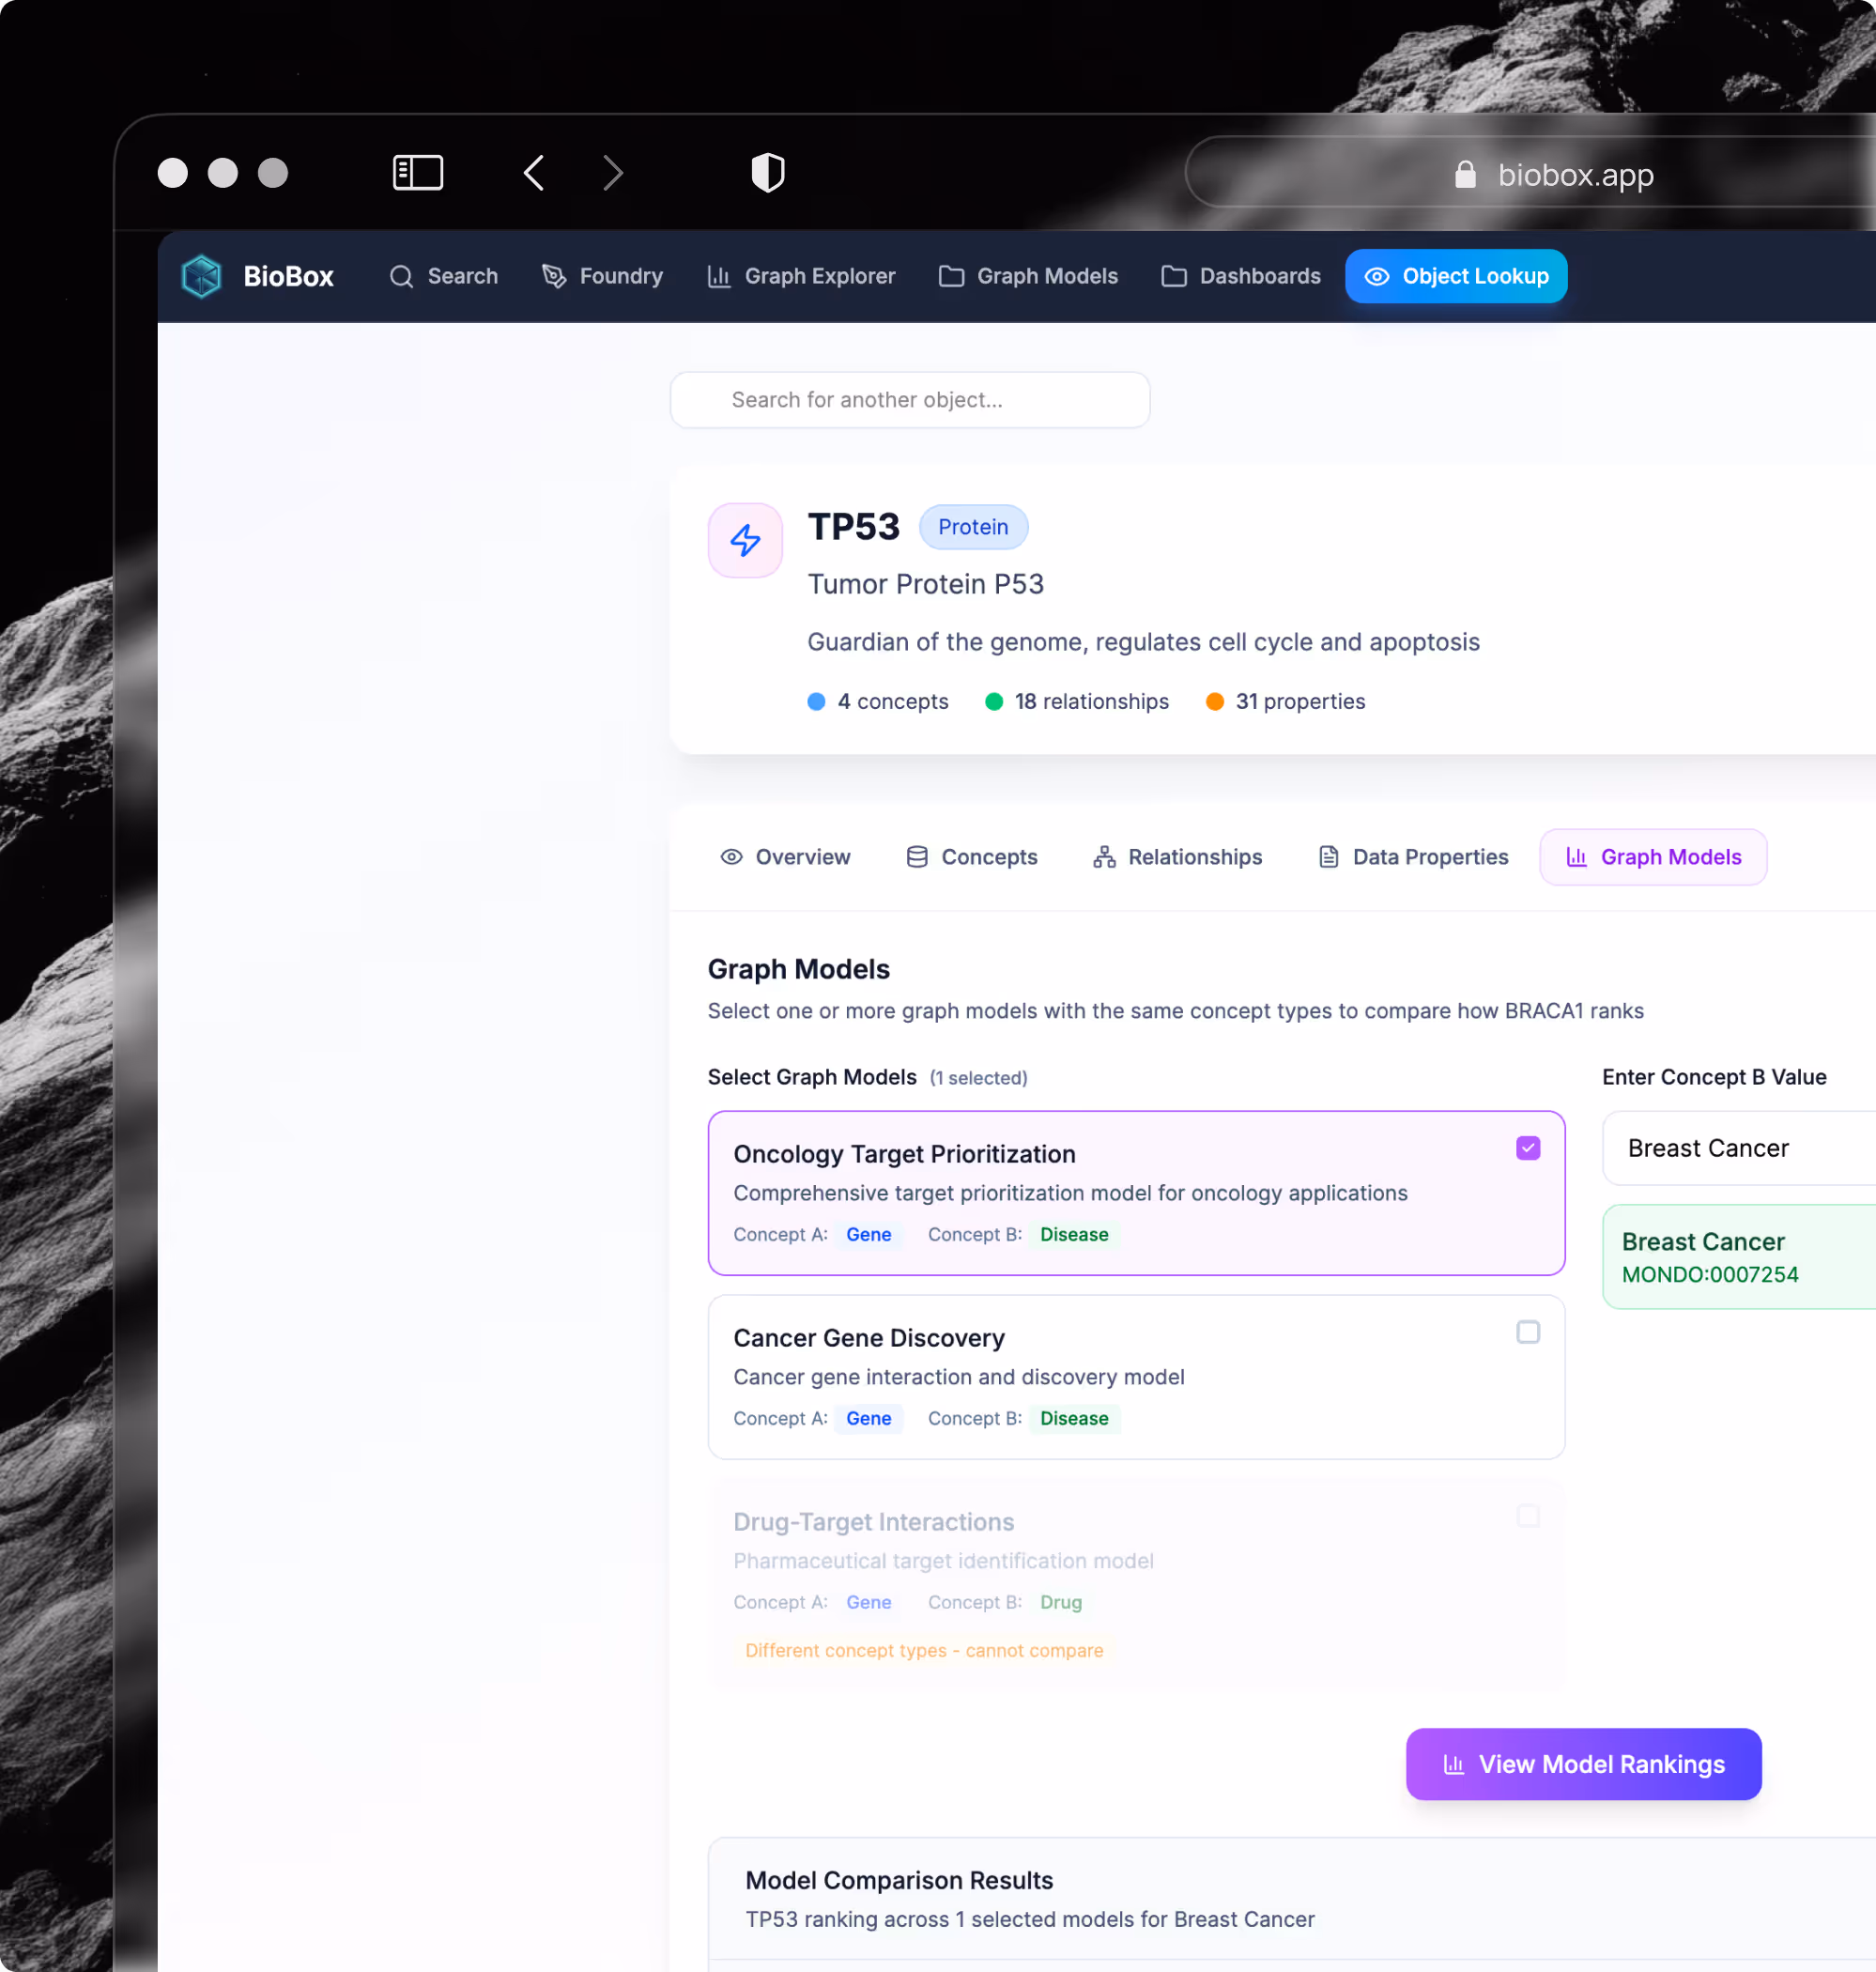The width and height of the screenshot is (1876, 1972).
Task: Switch to the Data Properties tab
Action: (x=1412, y=857)
